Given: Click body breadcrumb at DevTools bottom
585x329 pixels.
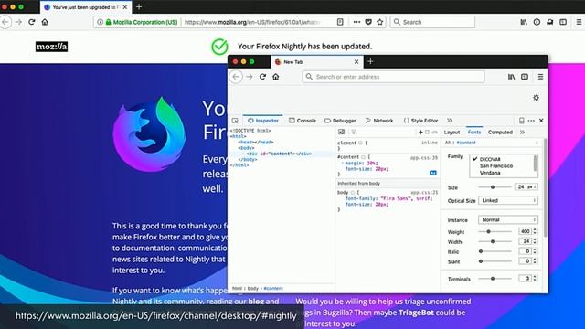Looking at the screenshot, I should click(252, 289).
